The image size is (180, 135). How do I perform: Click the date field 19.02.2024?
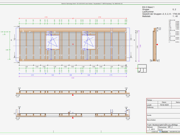[x=164, y=105]
